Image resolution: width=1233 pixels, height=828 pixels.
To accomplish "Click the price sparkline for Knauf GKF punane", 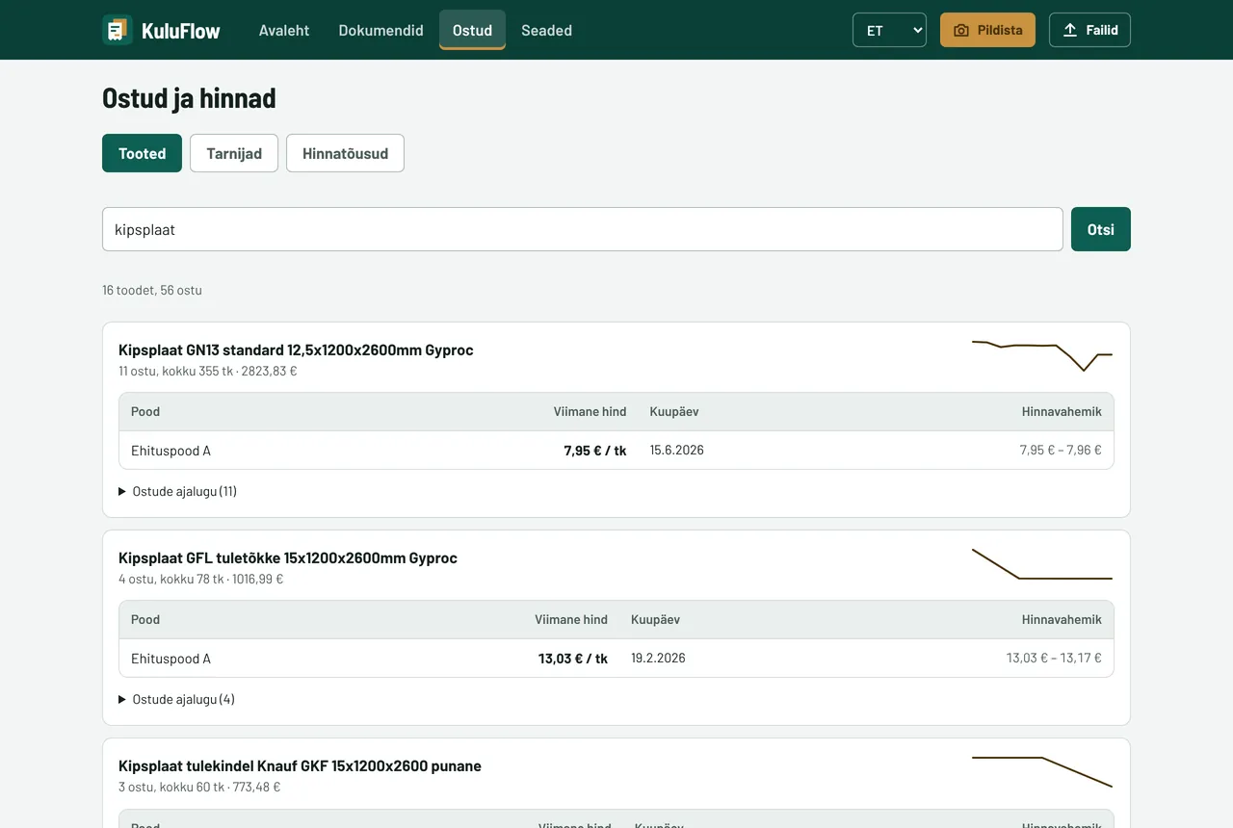I will (x=1042, y=771).
